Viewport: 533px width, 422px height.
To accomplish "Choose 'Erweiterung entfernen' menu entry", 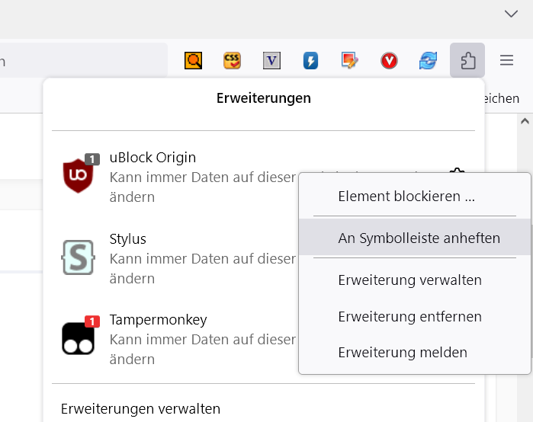I will coord(409,316).
